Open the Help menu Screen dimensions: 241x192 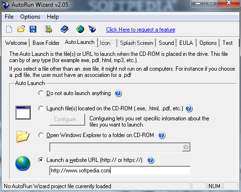click(53, 17)
